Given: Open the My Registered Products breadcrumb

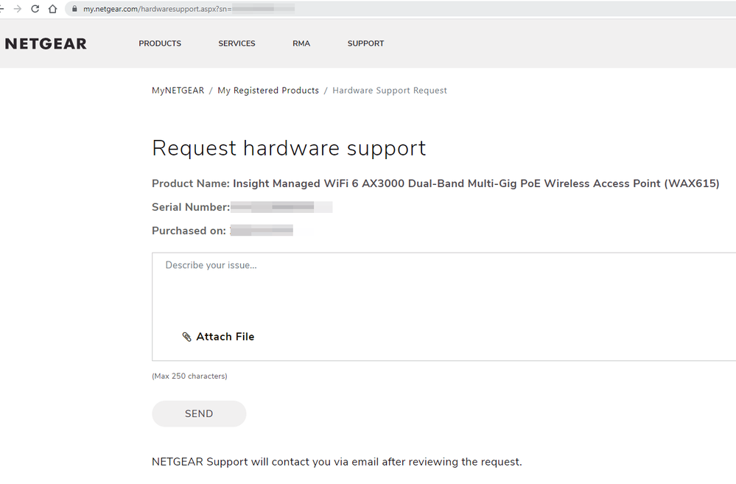Looking at the screenshot, I should [x=268, y=91].
